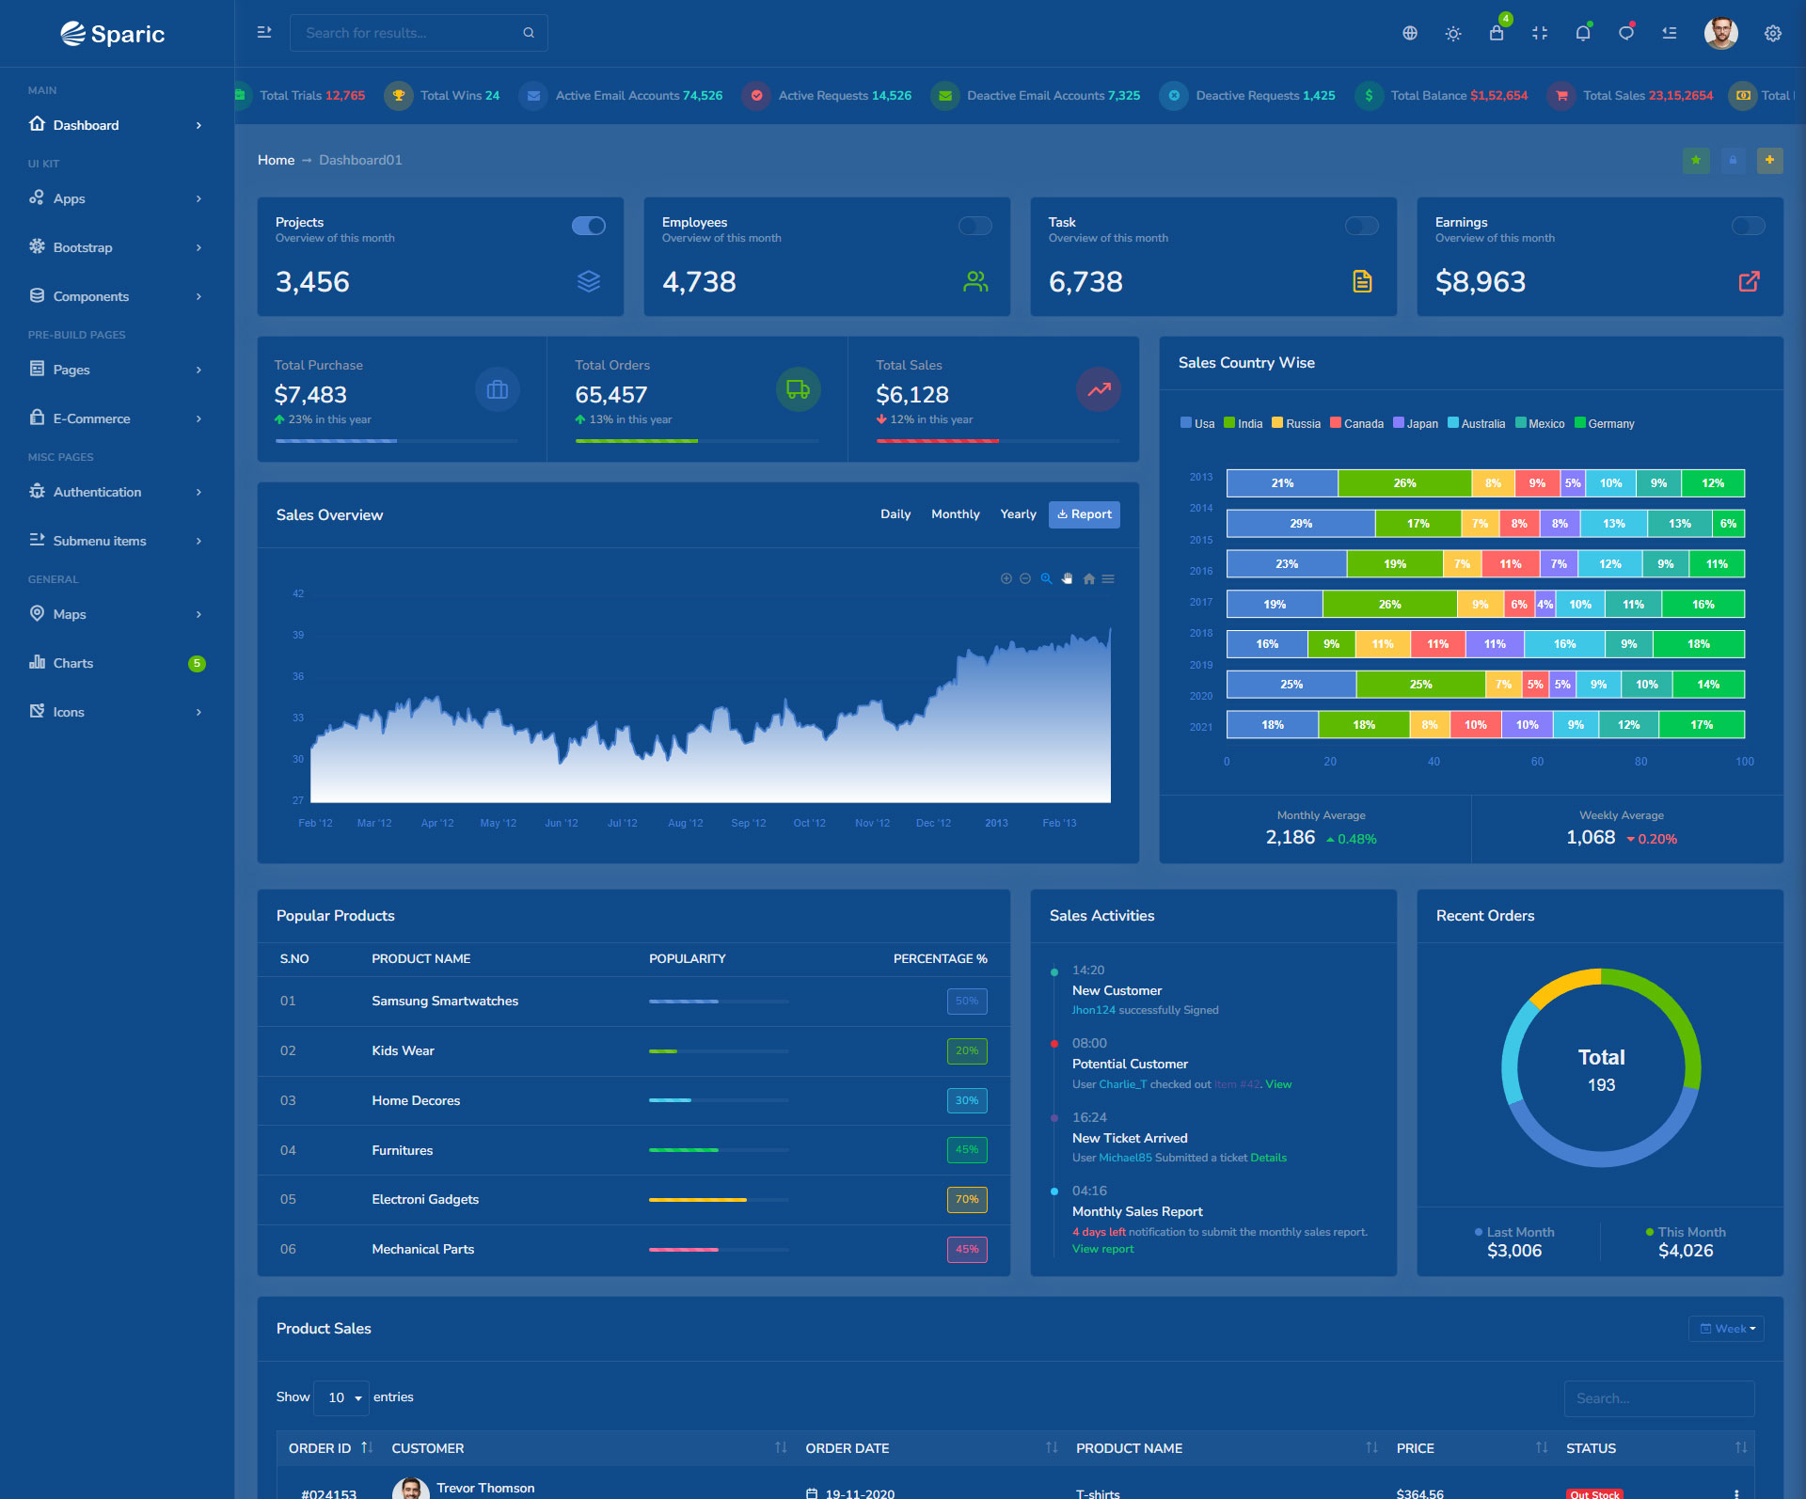The image size is (1806, 1499).
Task: Click the Russia legend color swatch
Action: (1276, 423)
